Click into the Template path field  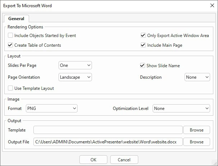click(108, 130)
